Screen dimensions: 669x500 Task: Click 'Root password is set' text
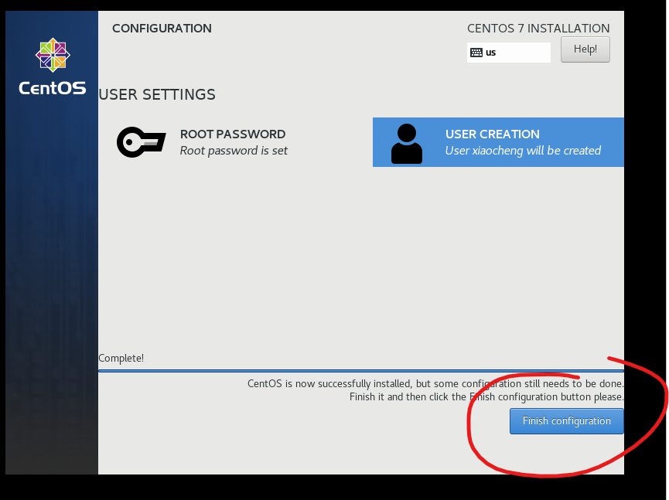234,151
